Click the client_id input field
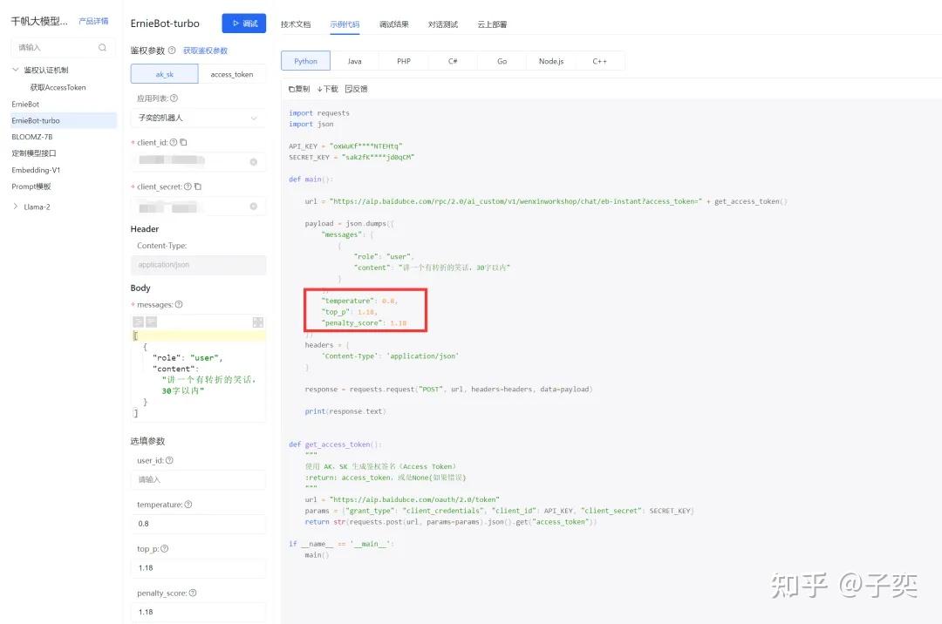The width and height of the screenshot is (942, 624). (x=198, y=162)
